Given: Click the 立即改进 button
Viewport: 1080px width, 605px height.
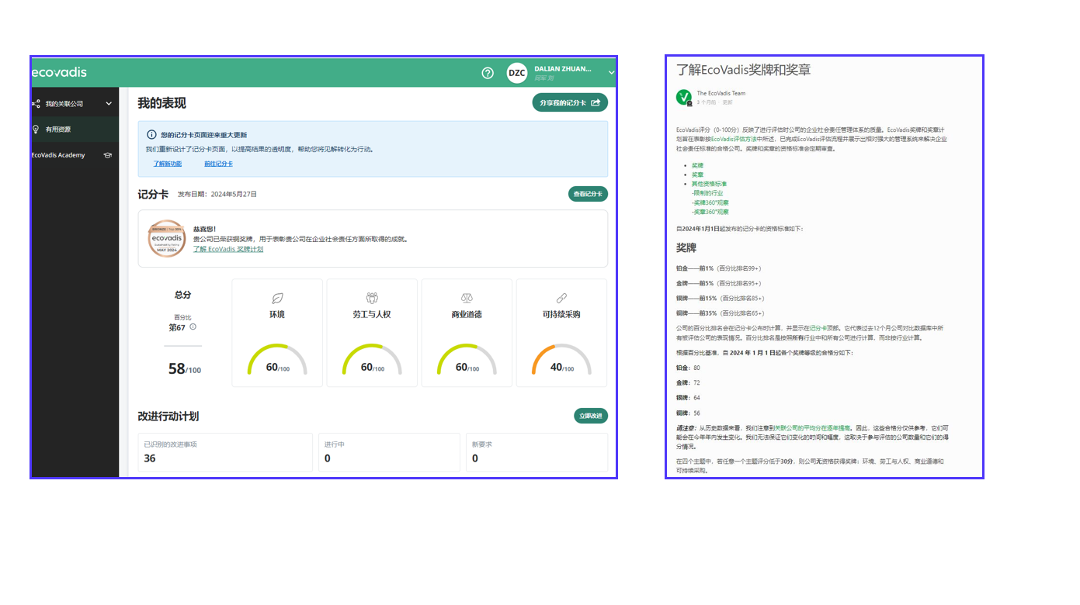Looking at the screenshot, I should click(590, 416).
